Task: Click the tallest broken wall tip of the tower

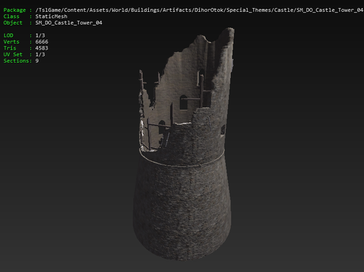Action: [x=229, y=32]
